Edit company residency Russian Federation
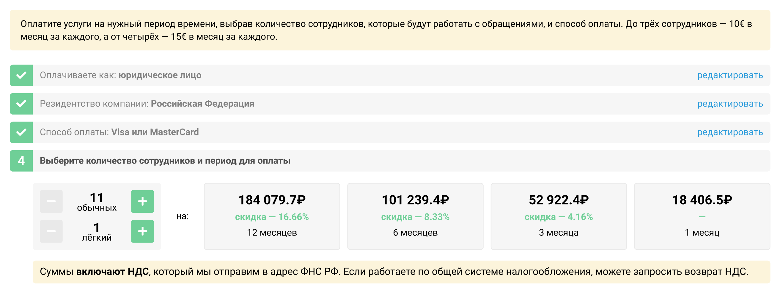Viewport: 780px width, 293px height. (730, 104)
